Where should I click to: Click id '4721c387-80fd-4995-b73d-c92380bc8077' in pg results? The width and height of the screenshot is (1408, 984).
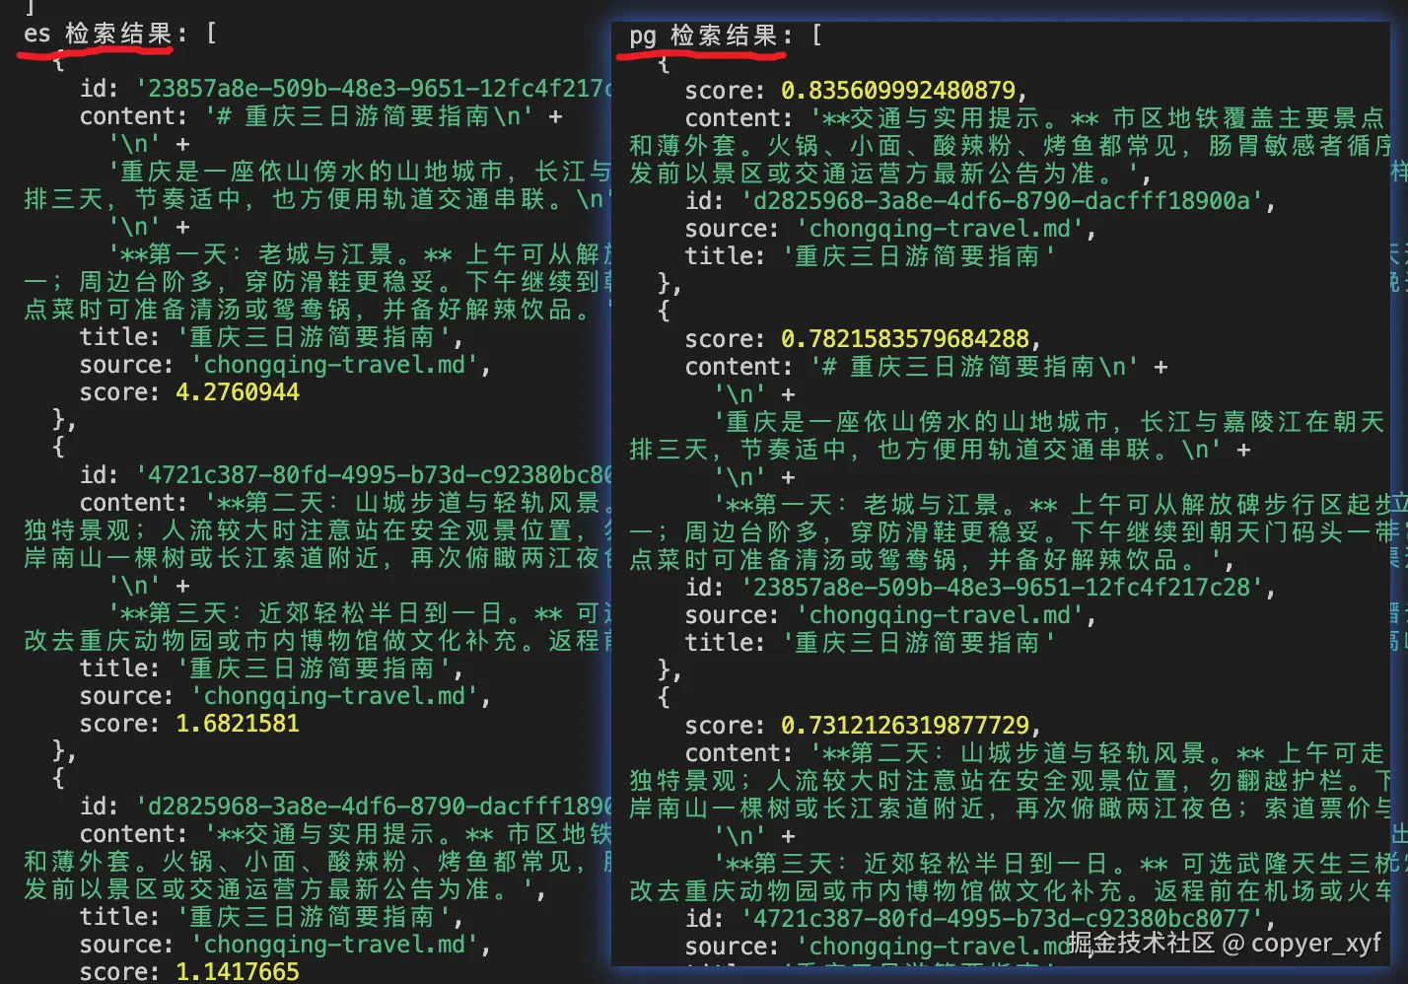(1003, 919)
